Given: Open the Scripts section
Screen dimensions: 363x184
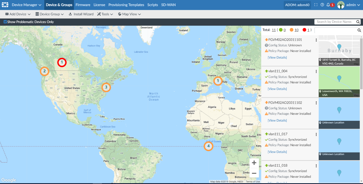Looking at the screenshot, I should point(152,5).
